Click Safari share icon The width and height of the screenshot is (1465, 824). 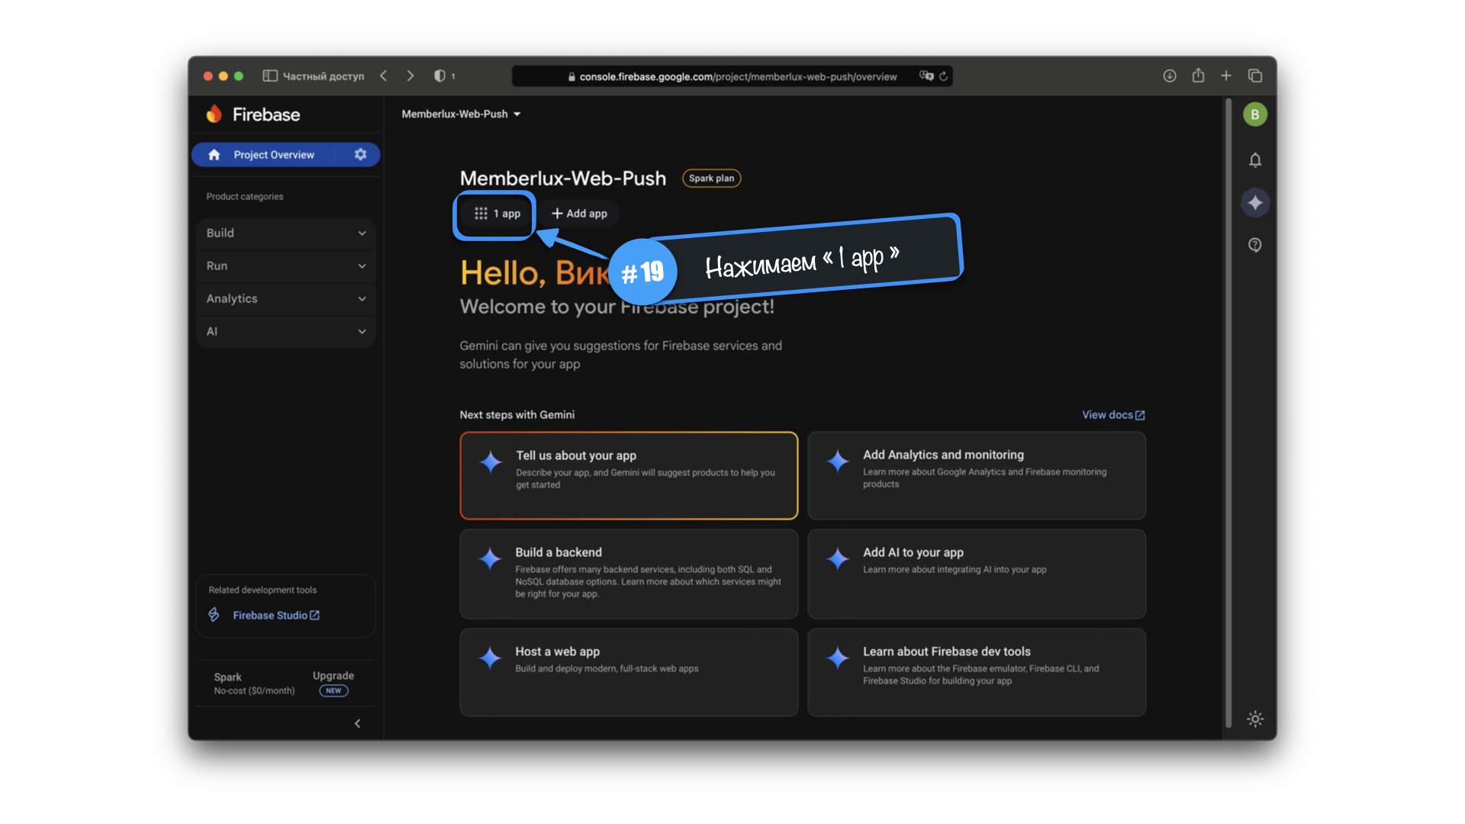click(1198, 76)
